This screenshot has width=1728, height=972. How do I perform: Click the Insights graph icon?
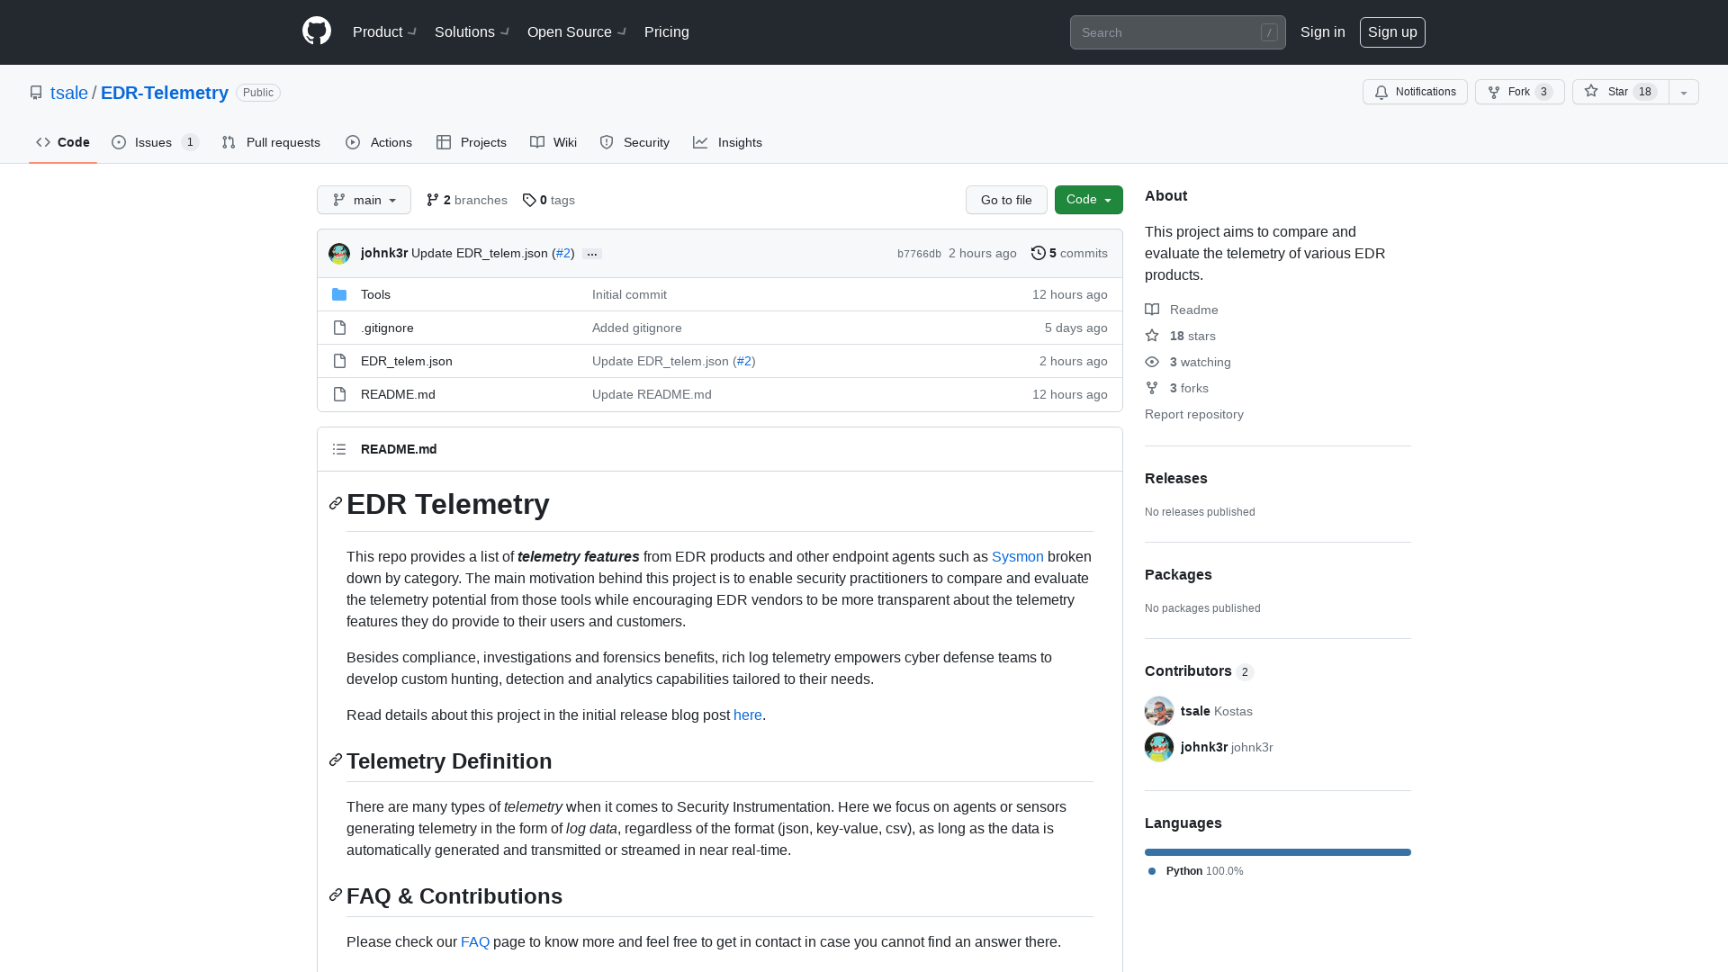click(700, 142)
